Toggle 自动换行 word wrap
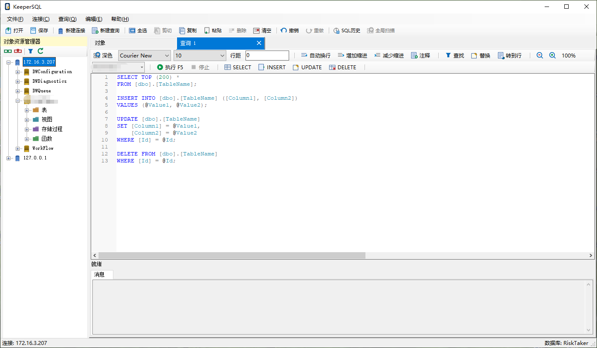This screenshot has width=597, height=348. tap(316, 55)
